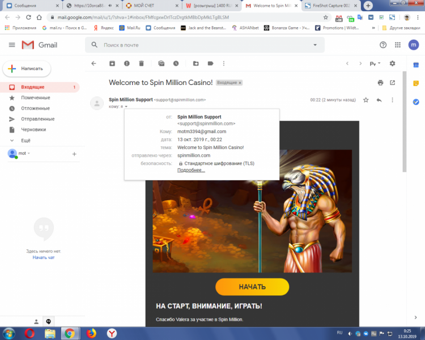Go to newer message arrow
This screenshot has width=425, height=340.
pos(347,63)
